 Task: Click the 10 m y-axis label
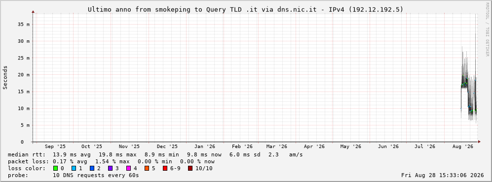pos(24,109)
